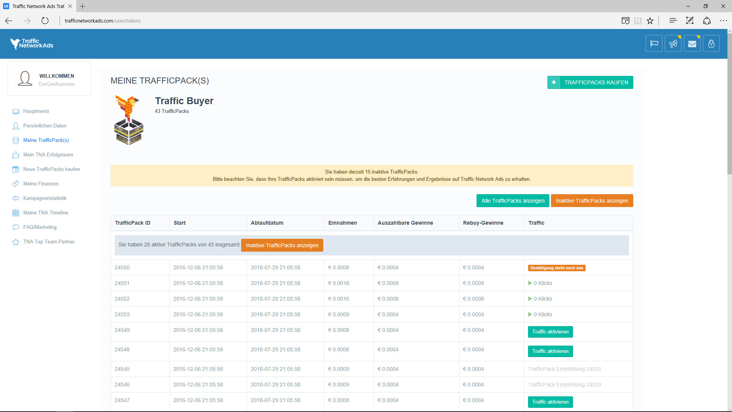Activate traffic for TrafficPack 24549
Screen dimensions: 732x412
click(x=550, y=332)
